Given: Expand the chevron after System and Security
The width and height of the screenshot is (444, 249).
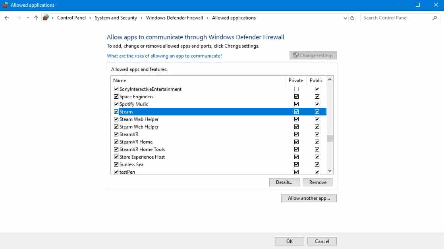Looking at the screenshot, I should [x=142, y=18].
